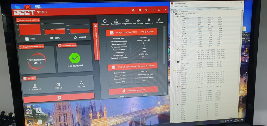The image size is (267, 126).
Task: Switch to the Вентиляторы tab
Action: [x=138, y=22]
